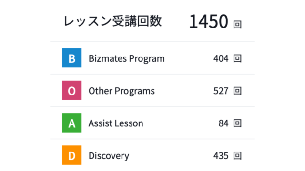The width and height of the screenshot is (305, 171).
Task: Click the divider line below the heading
Action: 152,41
